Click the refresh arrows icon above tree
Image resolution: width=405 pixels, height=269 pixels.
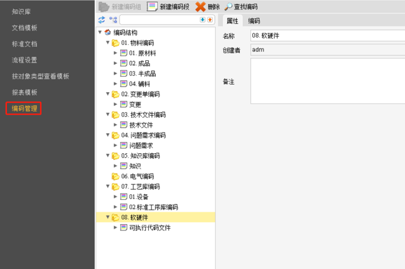pyautogui.click(x=102, y=20)
